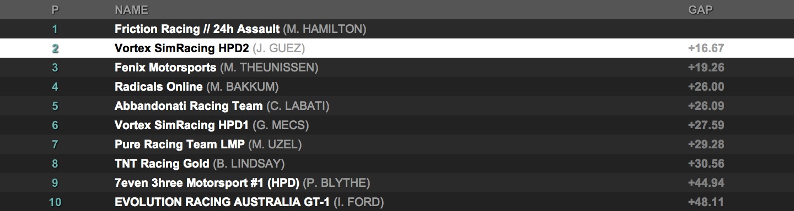Screen dimensions: 794x211
Task: Click EVOLUTION RACING AUSTRALIA GT-1 team
Action: 222,202
